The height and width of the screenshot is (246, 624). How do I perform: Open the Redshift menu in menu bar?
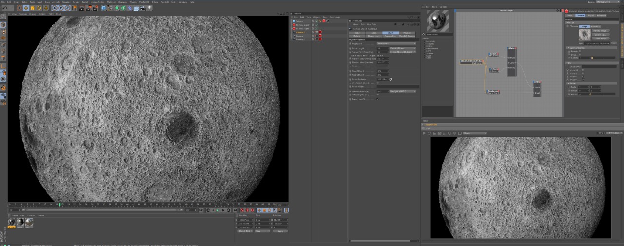point(165,2)
